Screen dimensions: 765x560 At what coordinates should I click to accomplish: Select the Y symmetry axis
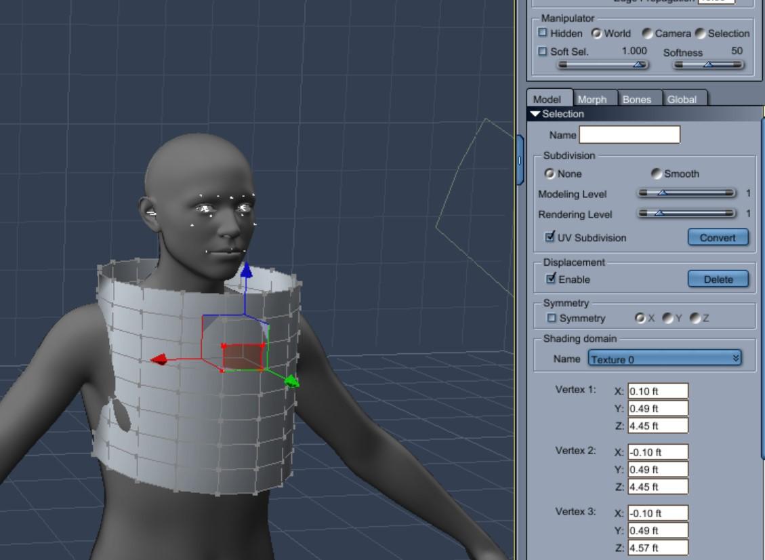pyautogui.click(x=667, y=318)
